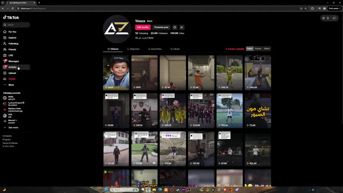The width and height of the screenshot is (343, 193).
Task: Switch to the Videos tab
Action: pos(113,49)
